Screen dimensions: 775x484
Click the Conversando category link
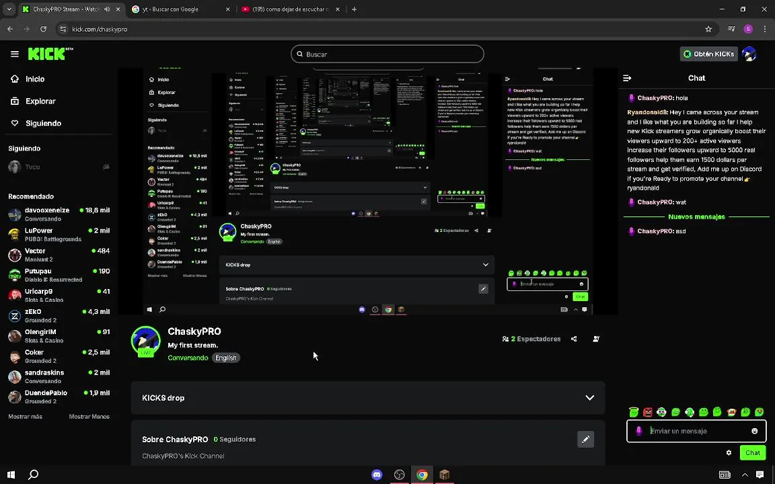tap(188, 358)
